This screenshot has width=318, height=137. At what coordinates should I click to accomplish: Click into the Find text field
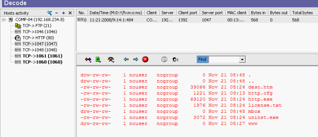224,59
